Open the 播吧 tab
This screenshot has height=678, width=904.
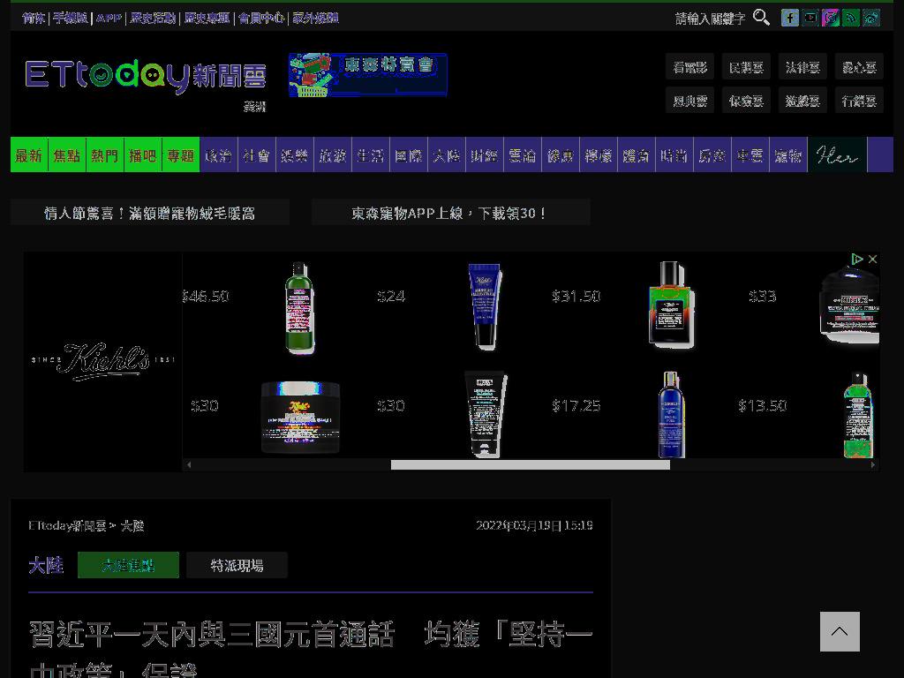coord(143,155)
